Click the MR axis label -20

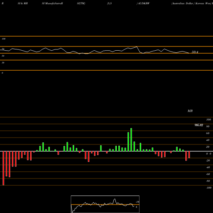pyautogui.click(x=208, y=161)
